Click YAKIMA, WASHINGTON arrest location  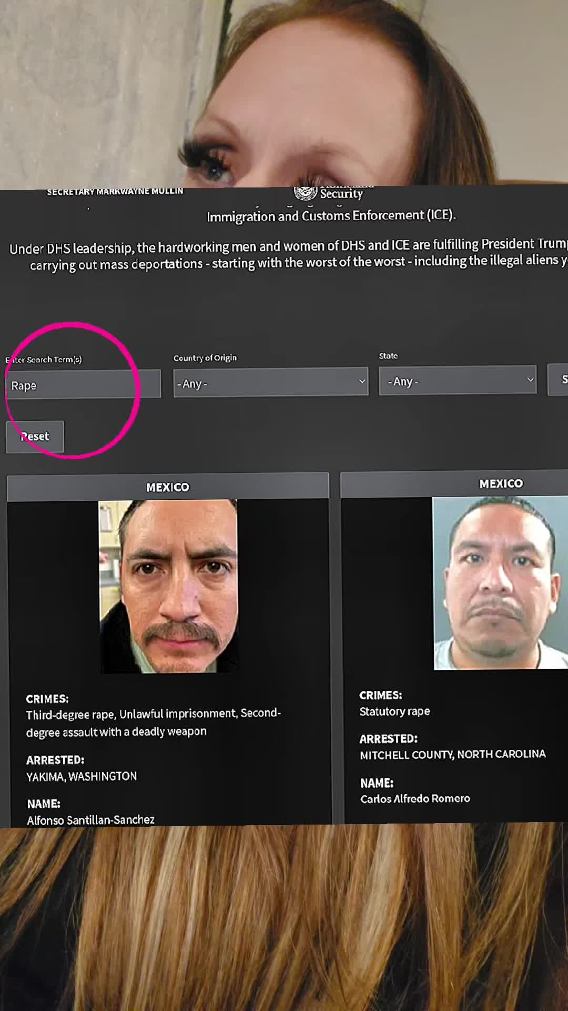point(82,777)
